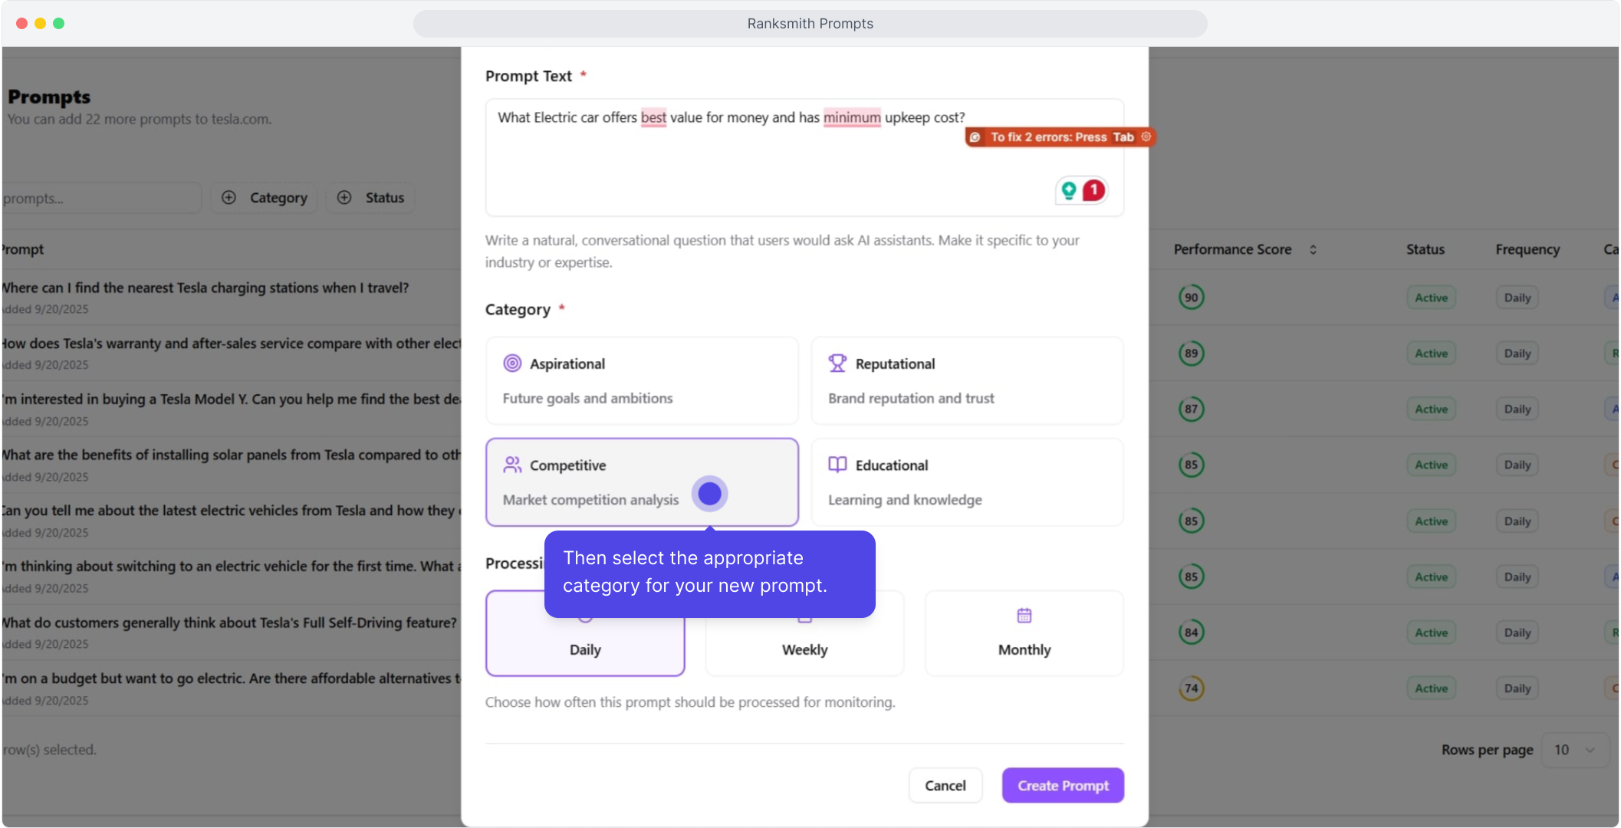The image size is (1621, 828).
Task: Open the Category filter dropdown
Action: click(265, 198)
